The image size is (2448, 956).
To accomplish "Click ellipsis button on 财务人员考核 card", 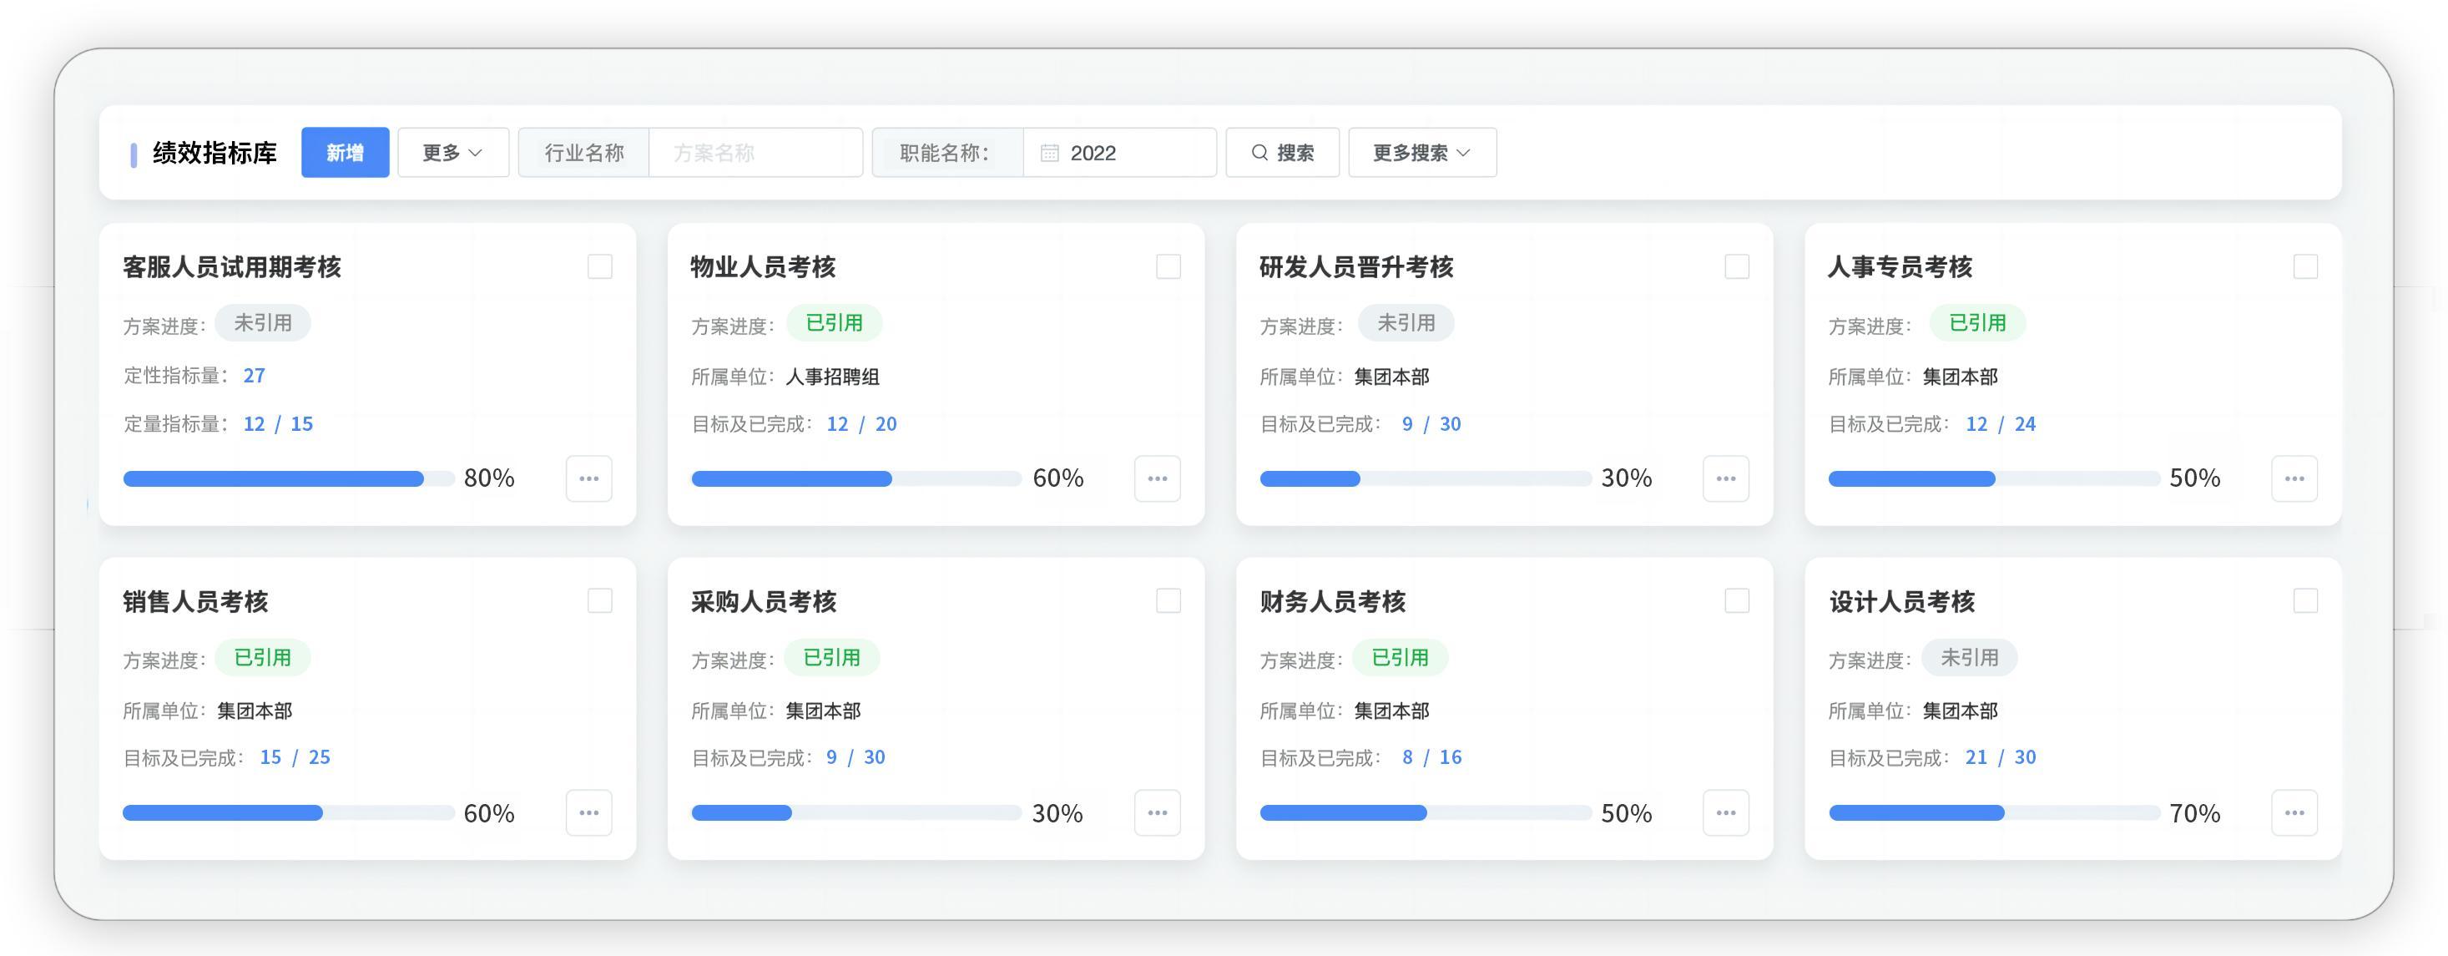I will tap(1725, 812).
